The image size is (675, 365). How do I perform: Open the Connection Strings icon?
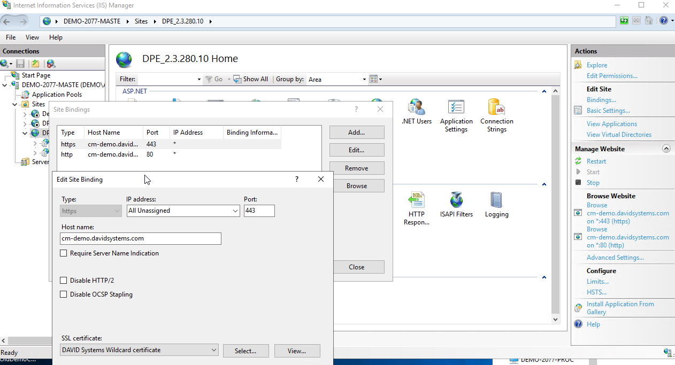[x=496, y=107]
